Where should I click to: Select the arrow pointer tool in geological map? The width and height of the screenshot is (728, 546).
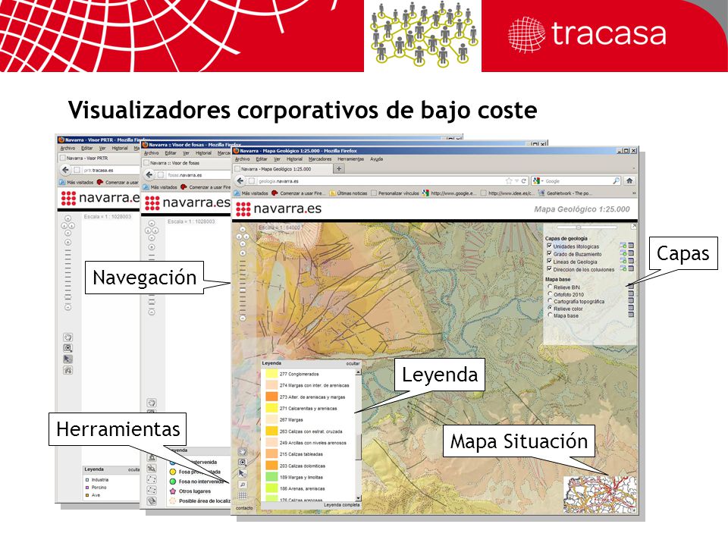[x=242, y=473]
